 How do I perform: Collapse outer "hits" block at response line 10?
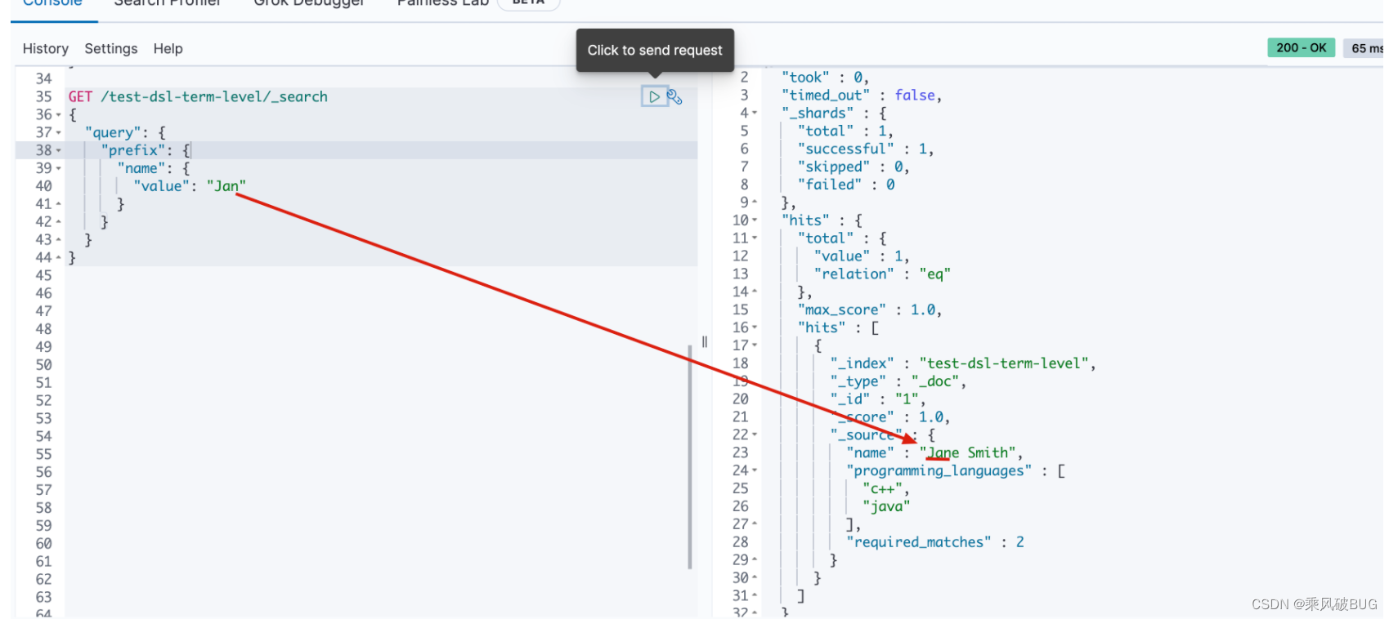click(x=755, y=220)
